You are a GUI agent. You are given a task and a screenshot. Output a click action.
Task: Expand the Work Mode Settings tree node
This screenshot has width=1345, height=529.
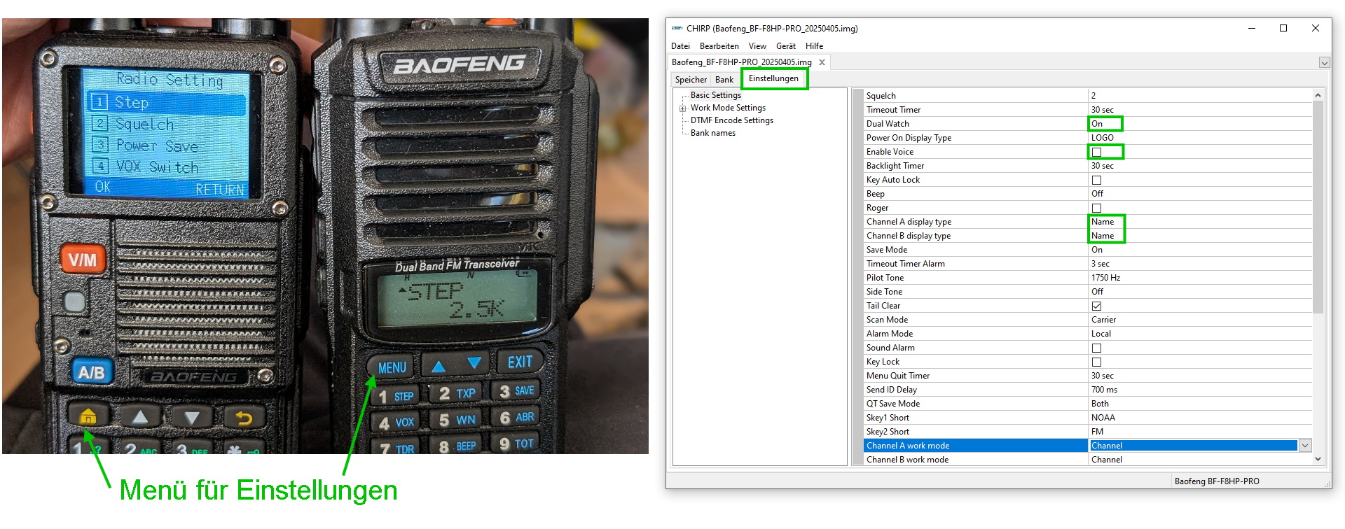[x=682, y=108]
